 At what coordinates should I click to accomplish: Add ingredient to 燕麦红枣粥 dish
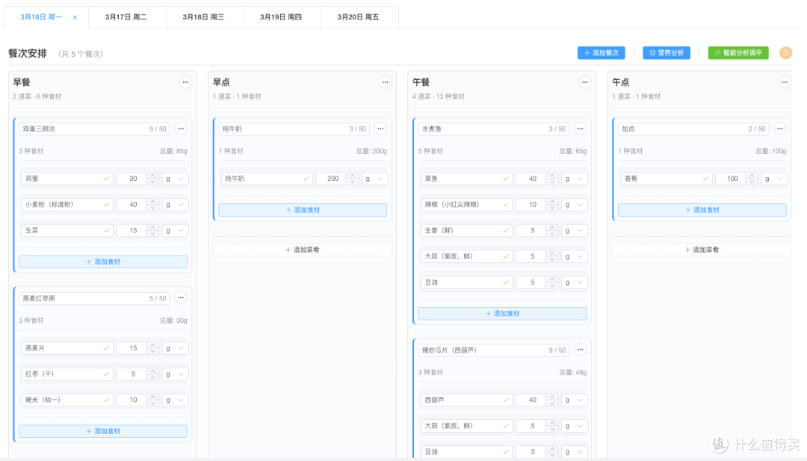coord(103,431)
